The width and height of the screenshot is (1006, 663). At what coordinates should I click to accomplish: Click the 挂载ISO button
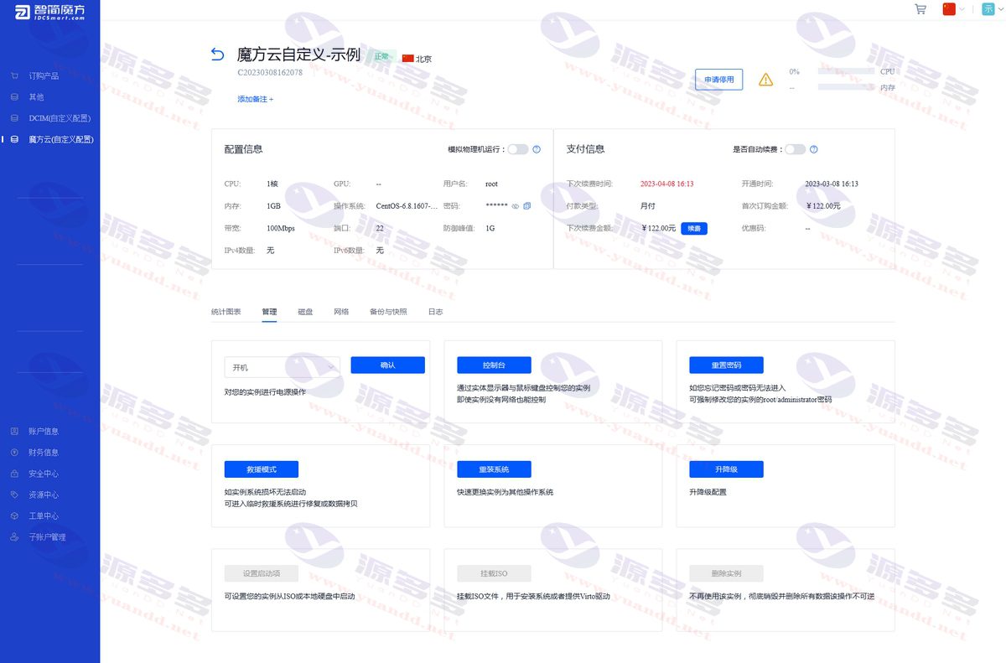[494, 574]
